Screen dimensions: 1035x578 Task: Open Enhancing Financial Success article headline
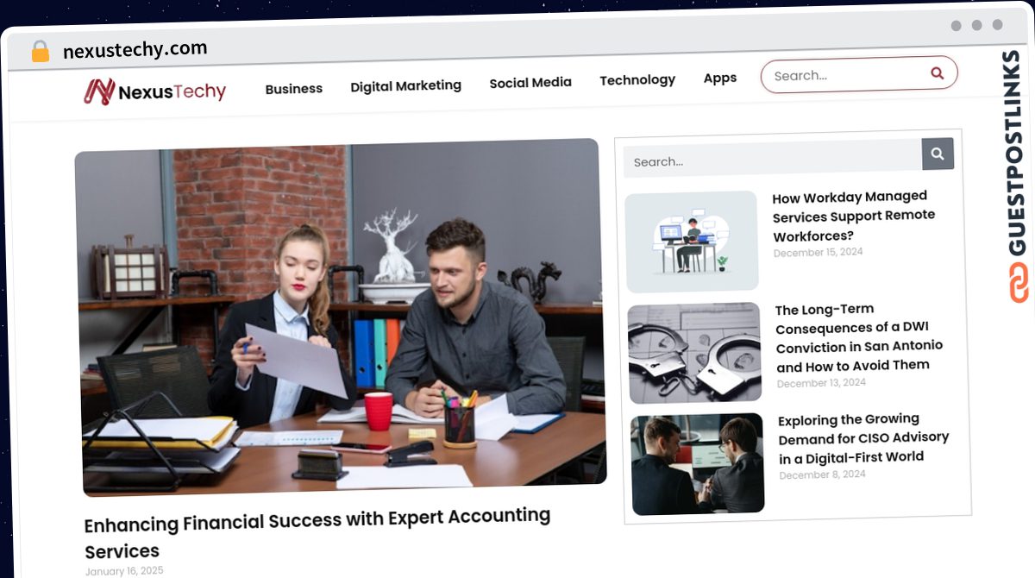[x=317, y=534]
